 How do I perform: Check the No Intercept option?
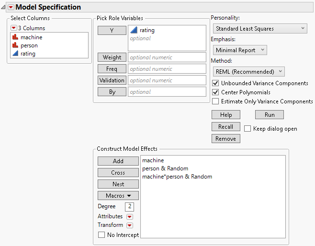coord(101,235)
